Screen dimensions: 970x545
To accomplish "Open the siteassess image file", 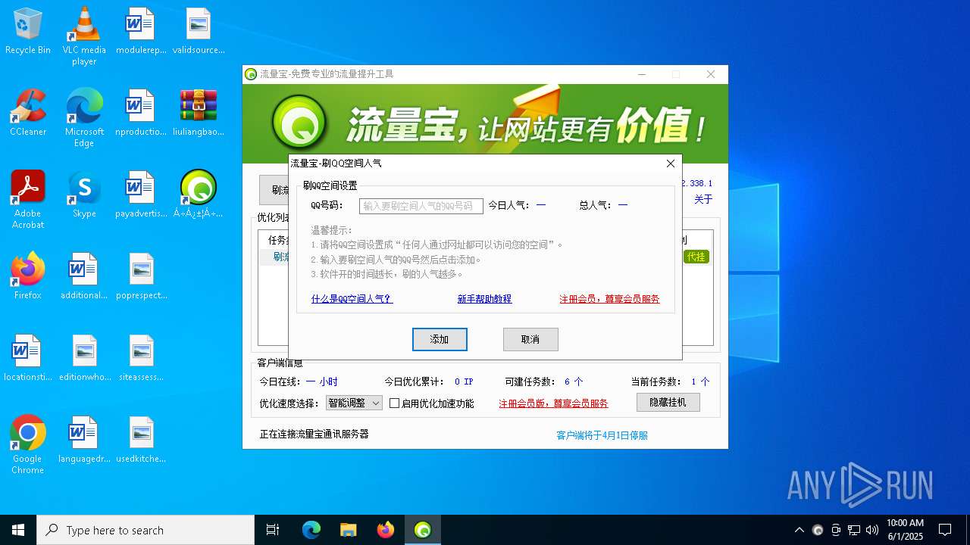I will coord(141,358).
